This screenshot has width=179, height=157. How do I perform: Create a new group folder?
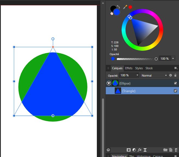pos(165,150)
